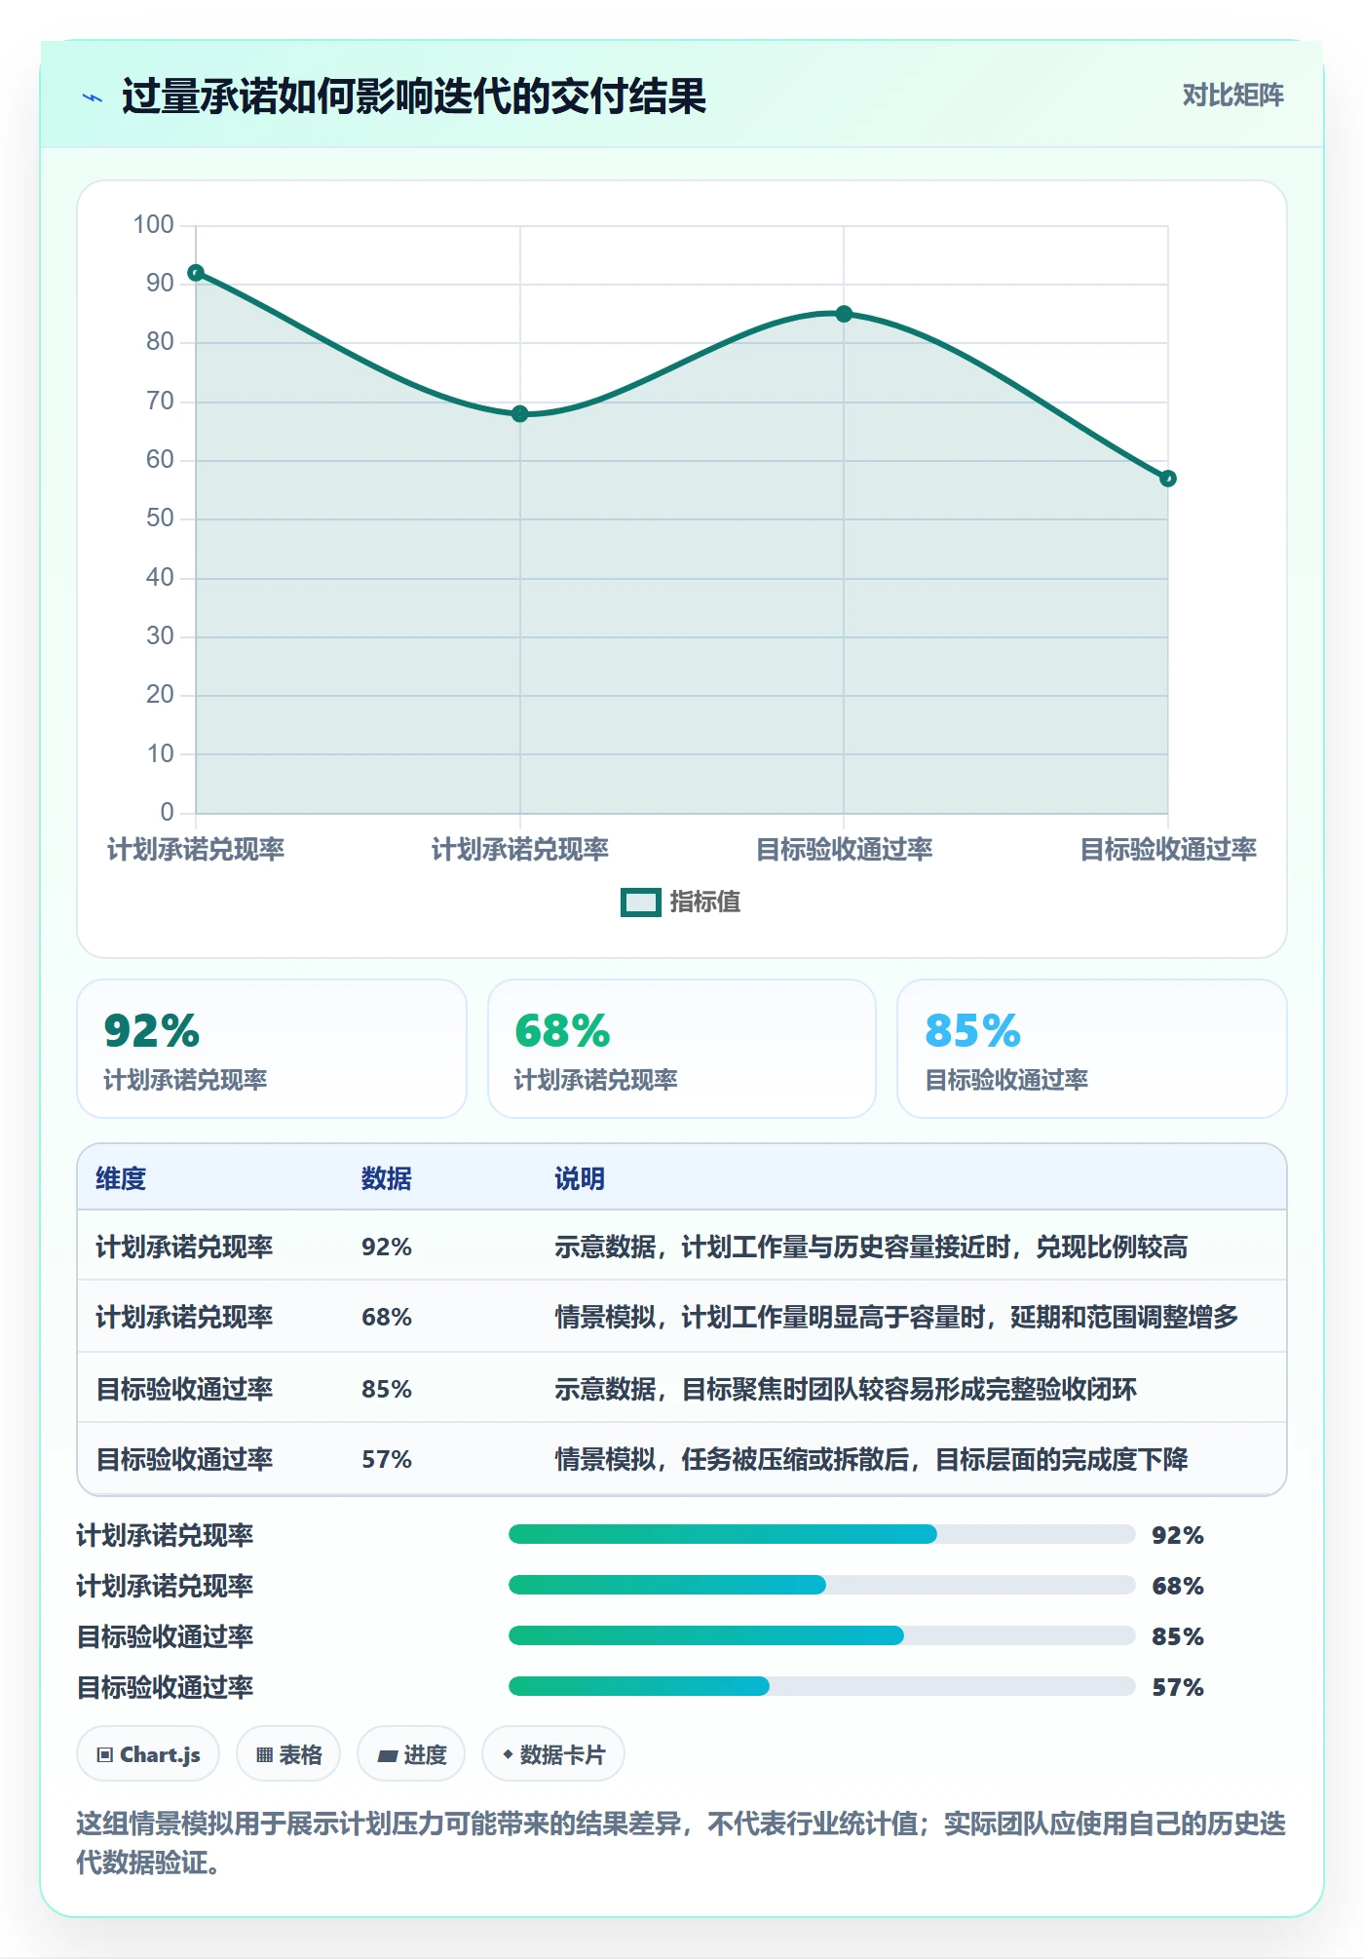Click the grid icon in the 表格 chip
This screenshot has height=1959, width=1364.
(x=264, y=1755)
